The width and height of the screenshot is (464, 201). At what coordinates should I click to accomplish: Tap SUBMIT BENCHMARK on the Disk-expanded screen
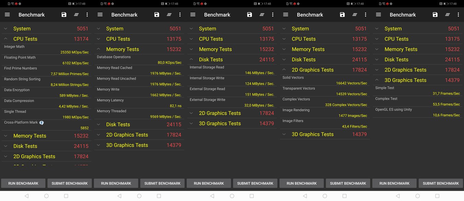[255, 183]
